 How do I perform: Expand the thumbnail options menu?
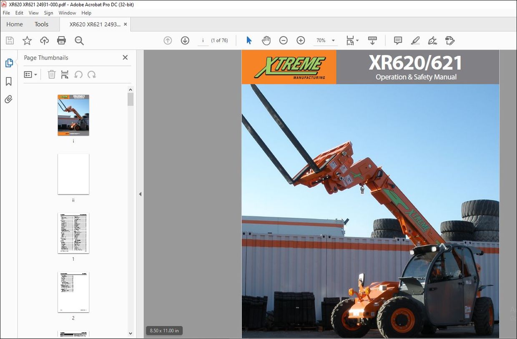pos(30,74)
